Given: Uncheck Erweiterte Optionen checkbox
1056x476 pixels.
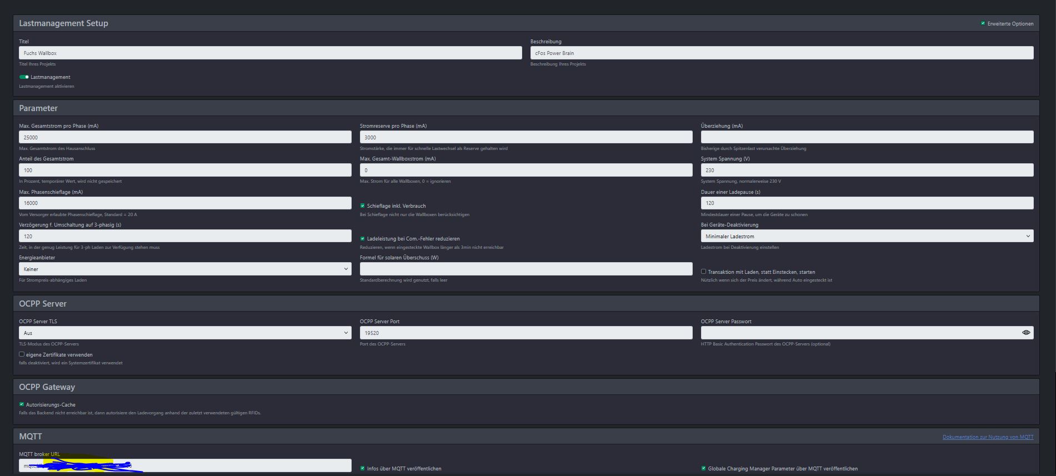Looking at the screenshot, I should [983, 23].
